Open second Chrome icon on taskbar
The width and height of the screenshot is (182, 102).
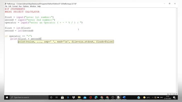[107, 97]
